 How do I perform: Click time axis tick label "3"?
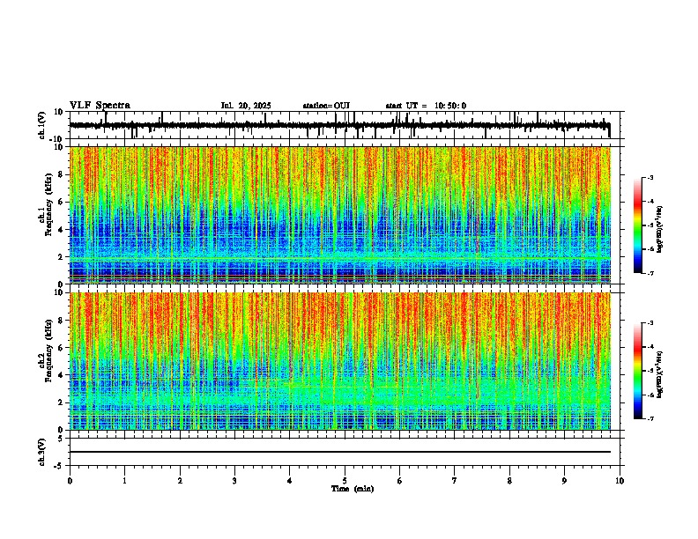[x=234, y=481]
